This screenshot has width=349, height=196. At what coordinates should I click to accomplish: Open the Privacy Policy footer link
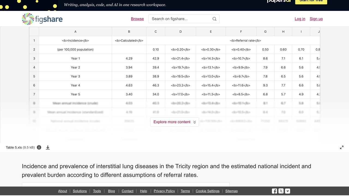pos(164,191)
